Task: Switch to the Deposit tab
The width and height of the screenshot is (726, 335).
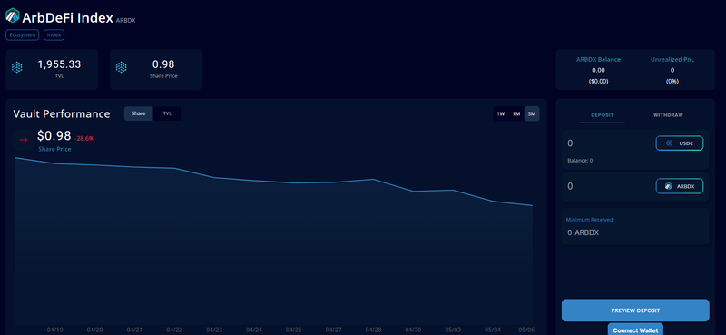Action: click(603, 115)
